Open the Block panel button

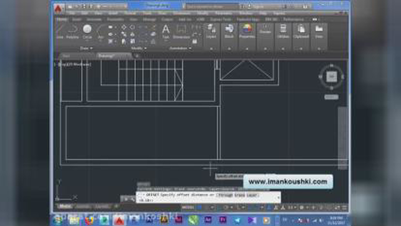pyautogui.click(x=229, y=31)
